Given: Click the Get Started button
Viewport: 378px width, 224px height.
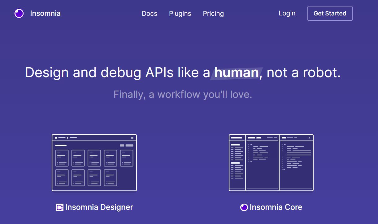Looking at the screenshot, I should [x=330, y=13].
